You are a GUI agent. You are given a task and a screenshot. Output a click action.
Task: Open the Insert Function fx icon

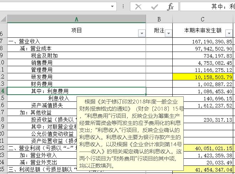(x=170, y=7)
